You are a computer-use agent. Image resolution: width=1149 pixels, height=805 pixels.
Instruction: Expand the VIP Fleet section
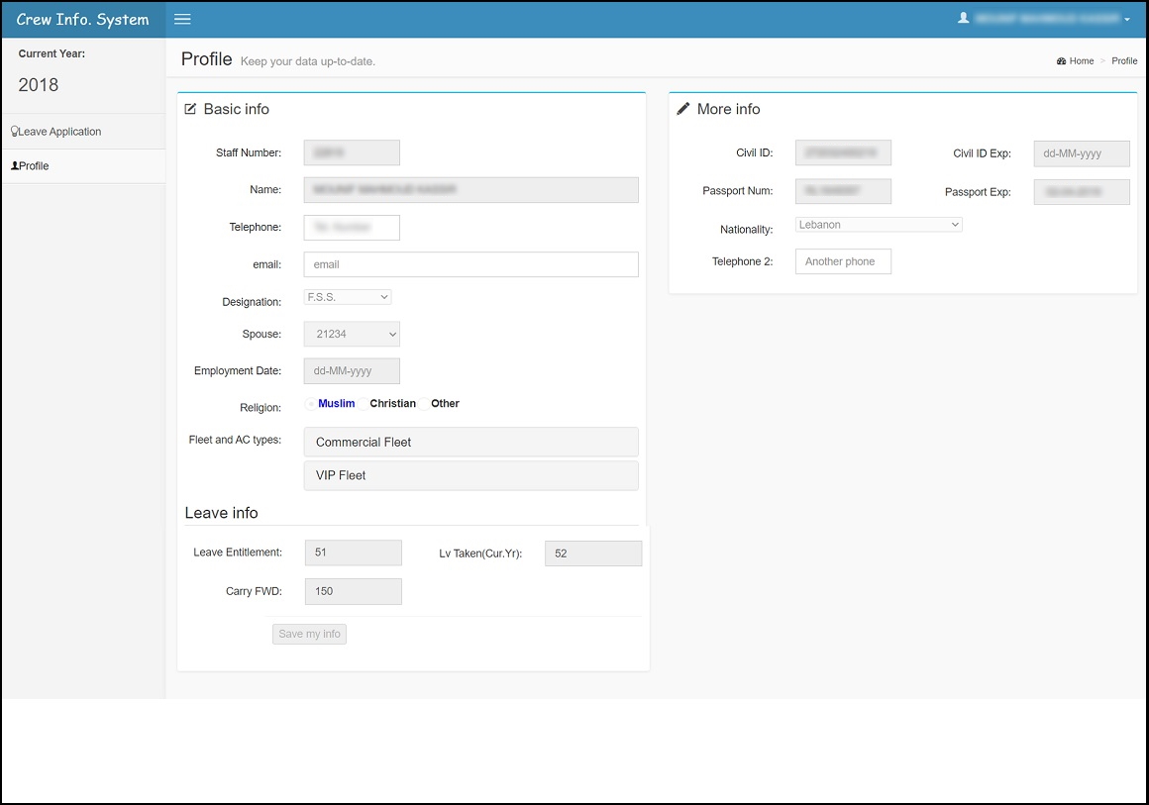coord(470,475)
